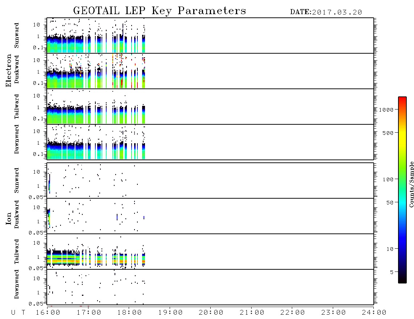Click the U T axis label
The image size is (414, 319).
click(18, 313)
